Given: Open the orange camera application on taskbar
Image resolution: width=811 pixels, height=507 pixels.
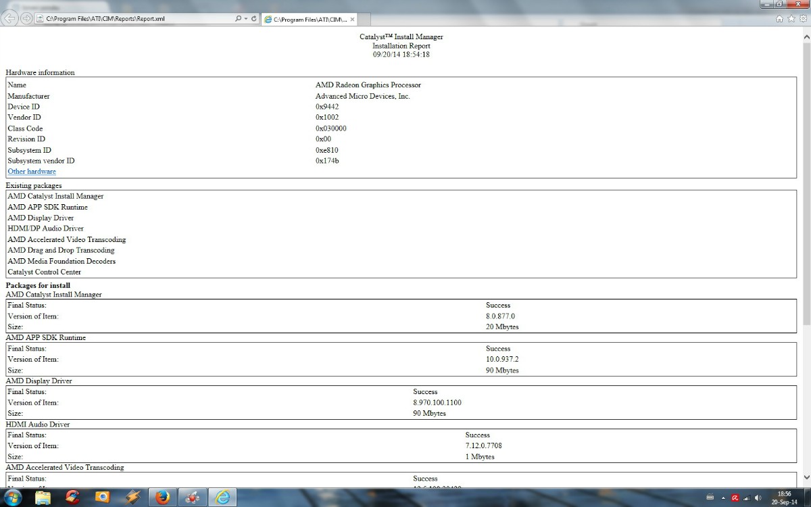Looking at the screenshot, I should tap(102, 498).
